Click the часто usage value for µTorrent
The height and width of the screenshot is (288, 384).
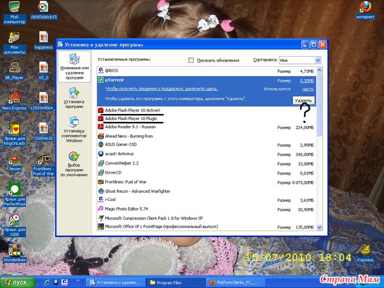(x=308, y=89)
